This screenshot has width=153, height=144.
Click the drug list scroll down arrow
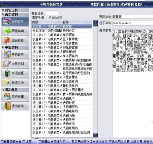click(95, 135)
